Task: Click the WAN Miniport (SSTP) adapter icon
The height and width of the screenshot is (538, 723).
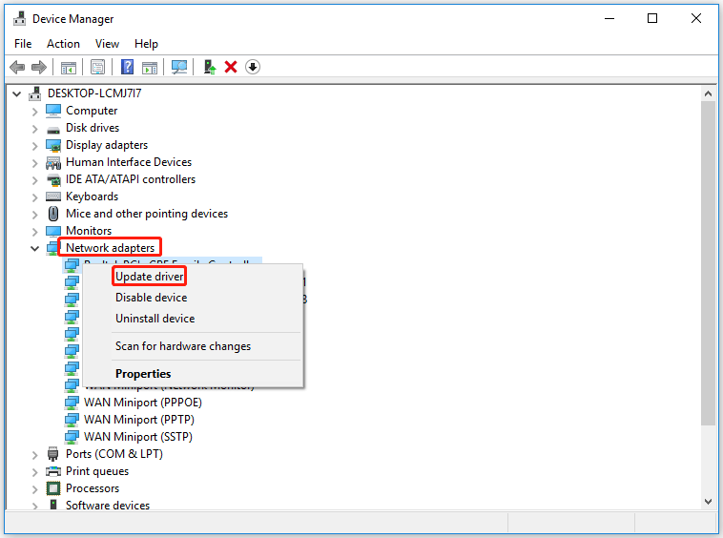Action: [72, 437]
